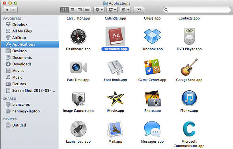Click the Dictionary.app highlighted name label
The width and height of the screenshot is (233, 149).
[115, 49]
